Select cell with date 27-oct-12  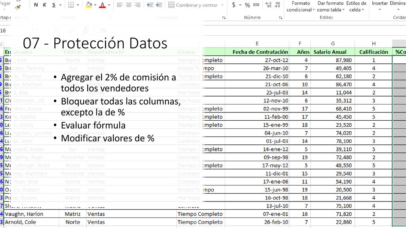coord(257,60)
